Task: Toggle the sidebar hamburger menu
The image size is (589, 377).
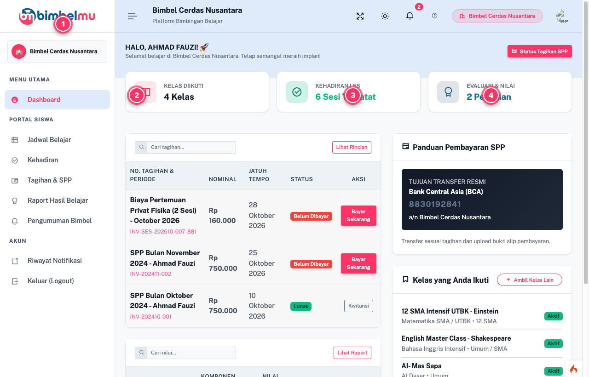Action: pyautogui.click(x=133, y=16)
